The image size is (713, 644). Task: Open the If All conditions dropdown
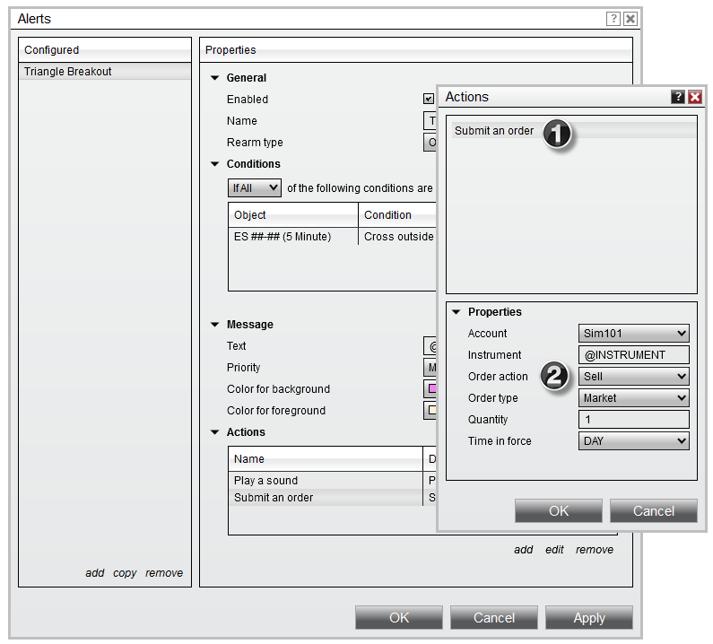[x=255, y=188]
